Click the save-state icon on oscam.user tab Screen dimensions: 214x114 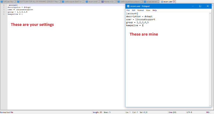162,2
